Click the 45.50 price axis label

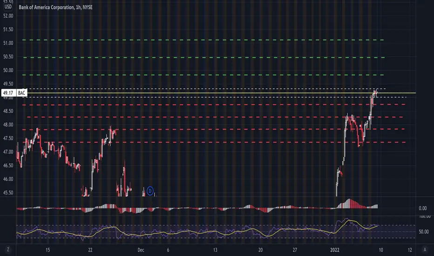(8, 193)
